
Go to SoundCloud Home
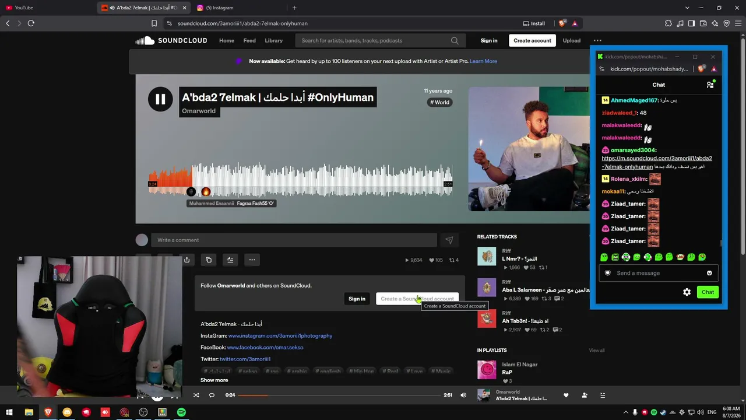227,41
